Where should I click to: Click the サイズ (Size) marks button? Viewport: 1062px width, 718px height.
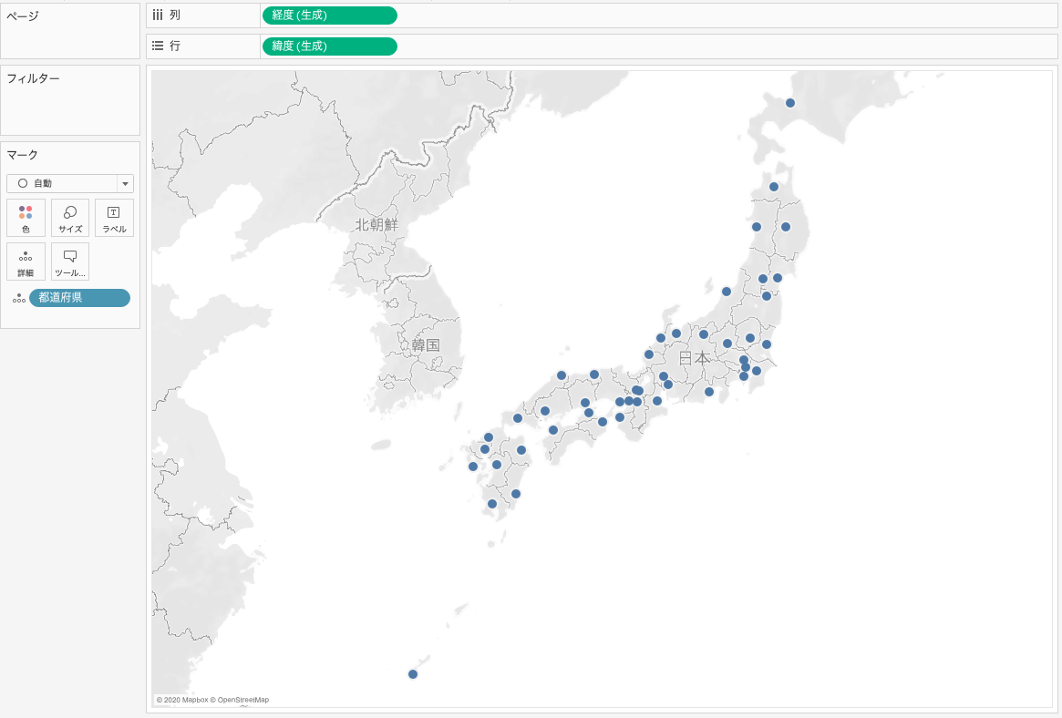70,218
